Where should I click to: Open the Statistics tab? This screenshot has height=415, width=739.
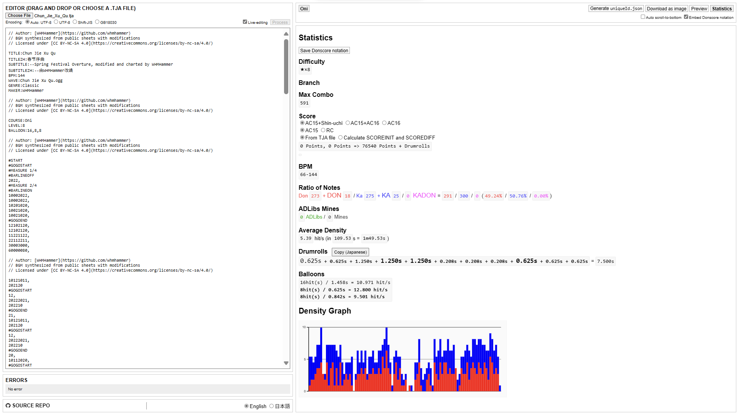click(x=722, y=8)
